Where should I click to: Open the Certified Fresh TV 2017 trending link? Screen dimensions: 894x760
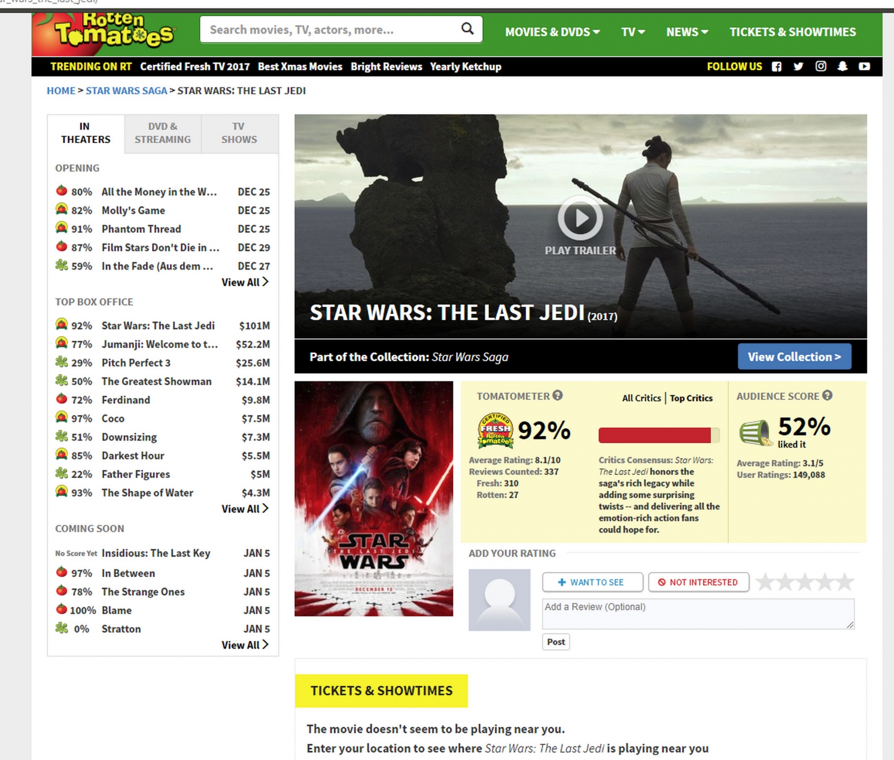click(195, 67)
